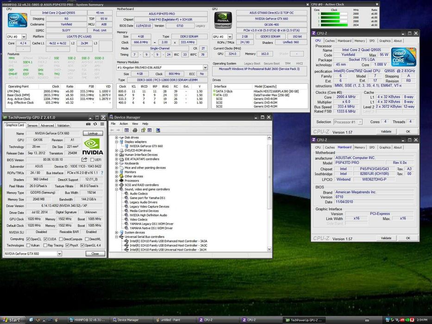The width and height of the screenshot is (432, 324).
Task: Toggle the DirectCompute checkbox
Action: tap(61, 239)
